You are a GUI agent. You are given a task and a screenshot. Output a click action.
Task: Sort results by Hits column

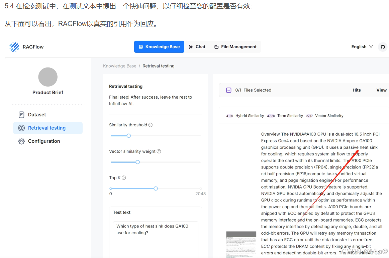click(x=357, y=90)
